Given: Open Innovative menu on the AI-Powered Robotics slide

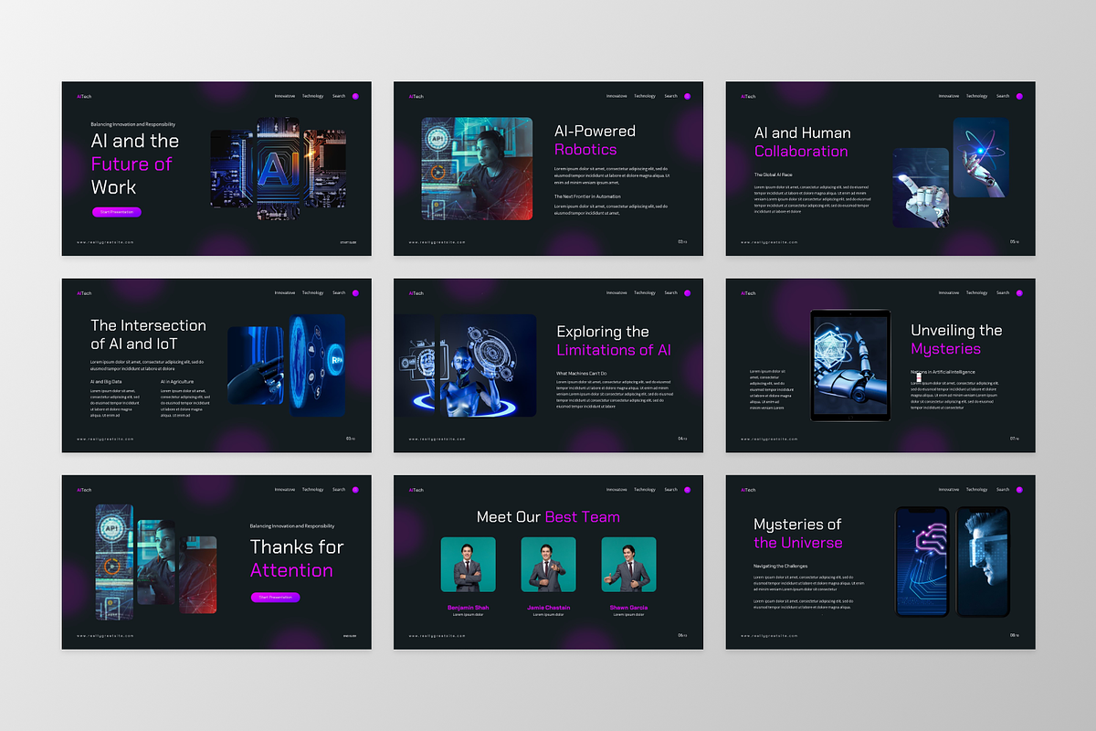Looking at the screenshot, I should click(616, 96).
